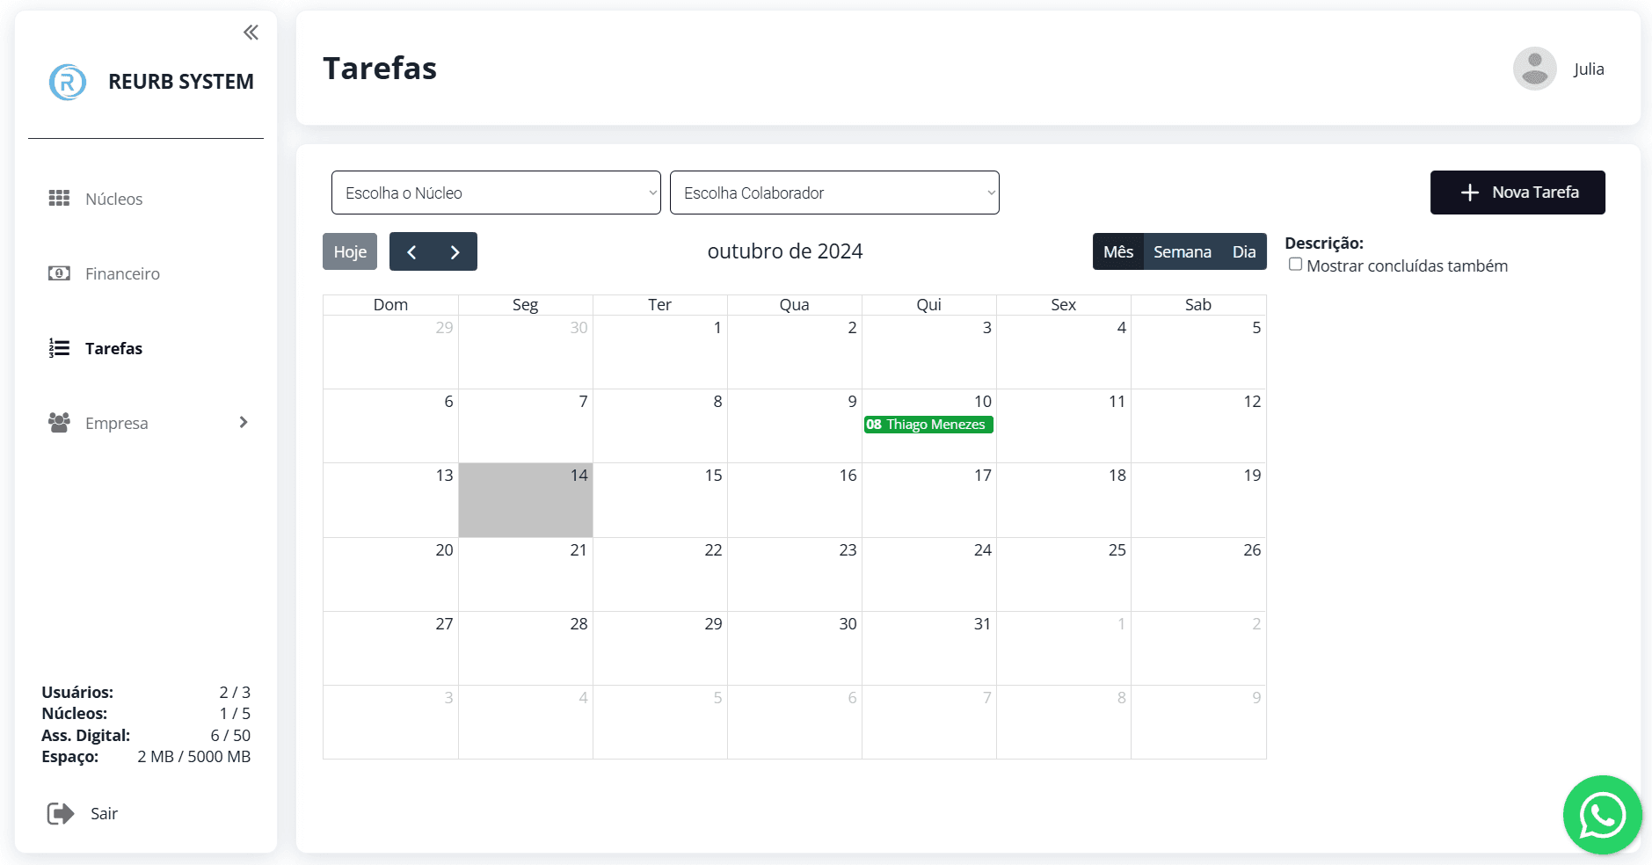Image resolution: width=1652 pixels, height=865 pixels.
Task: Open WhatsApp chat floating icon
Action: point(1602,815)
